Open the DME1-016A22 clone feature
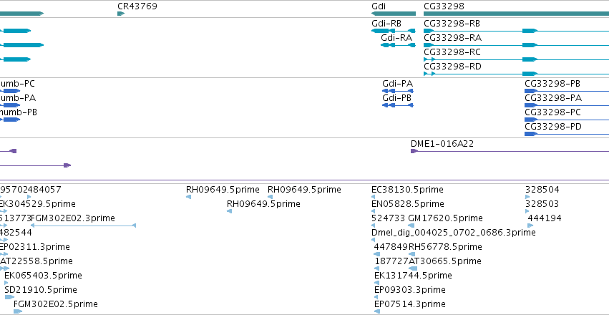609x315 pixels. tap(510, 151)
